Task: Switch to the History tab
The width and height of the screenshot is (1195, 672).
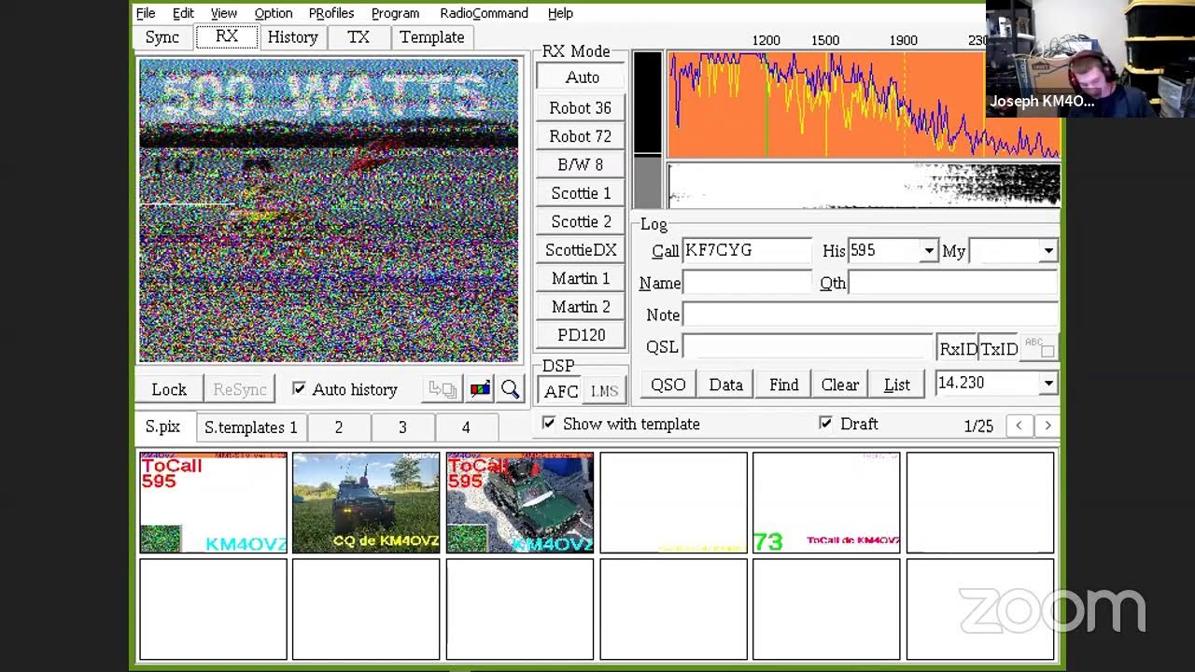Action: (293, 37)
